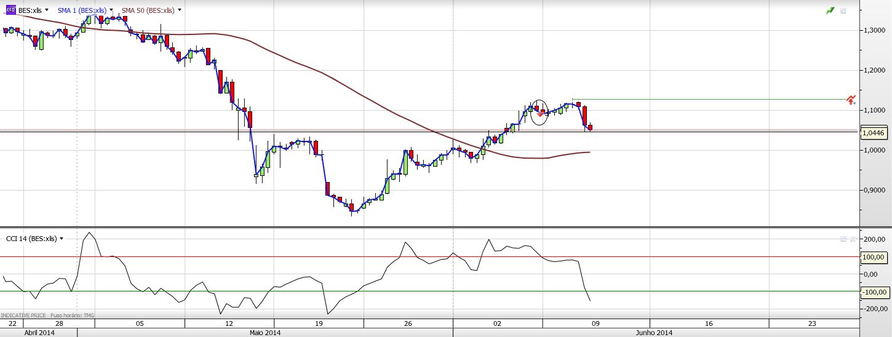Open the BES:xlis instrument dropdown
The image size is (892, 337).
tap(47, 10)
